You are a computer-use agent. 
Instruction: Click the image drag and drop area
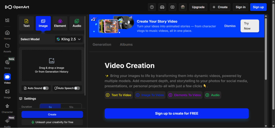pos(52,65)
